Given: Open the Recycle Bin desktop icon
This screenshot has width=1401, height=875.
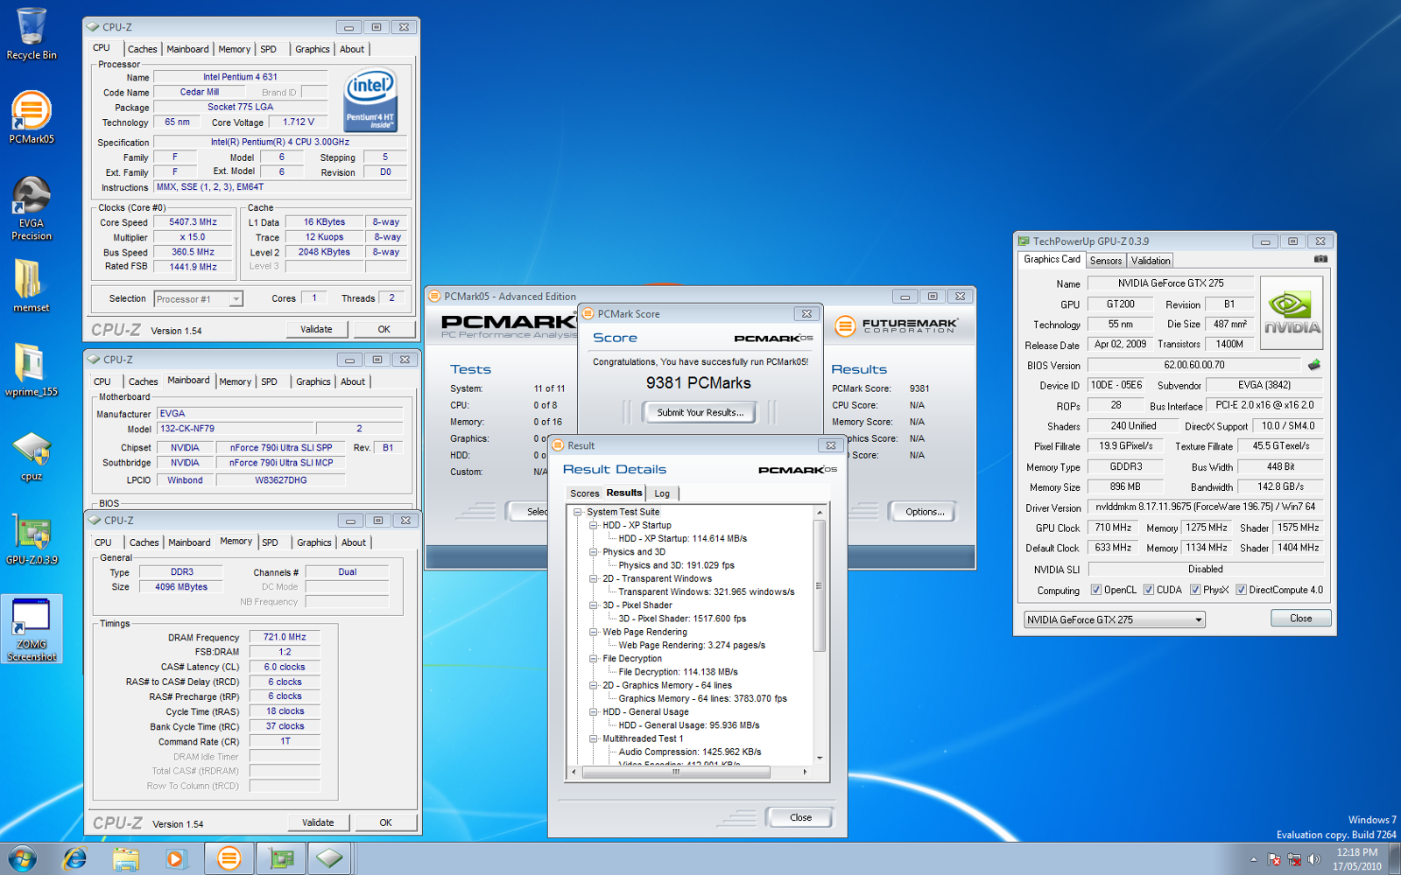Looking at the screenshot, I should pyautogui.click(x=32, y=33).
